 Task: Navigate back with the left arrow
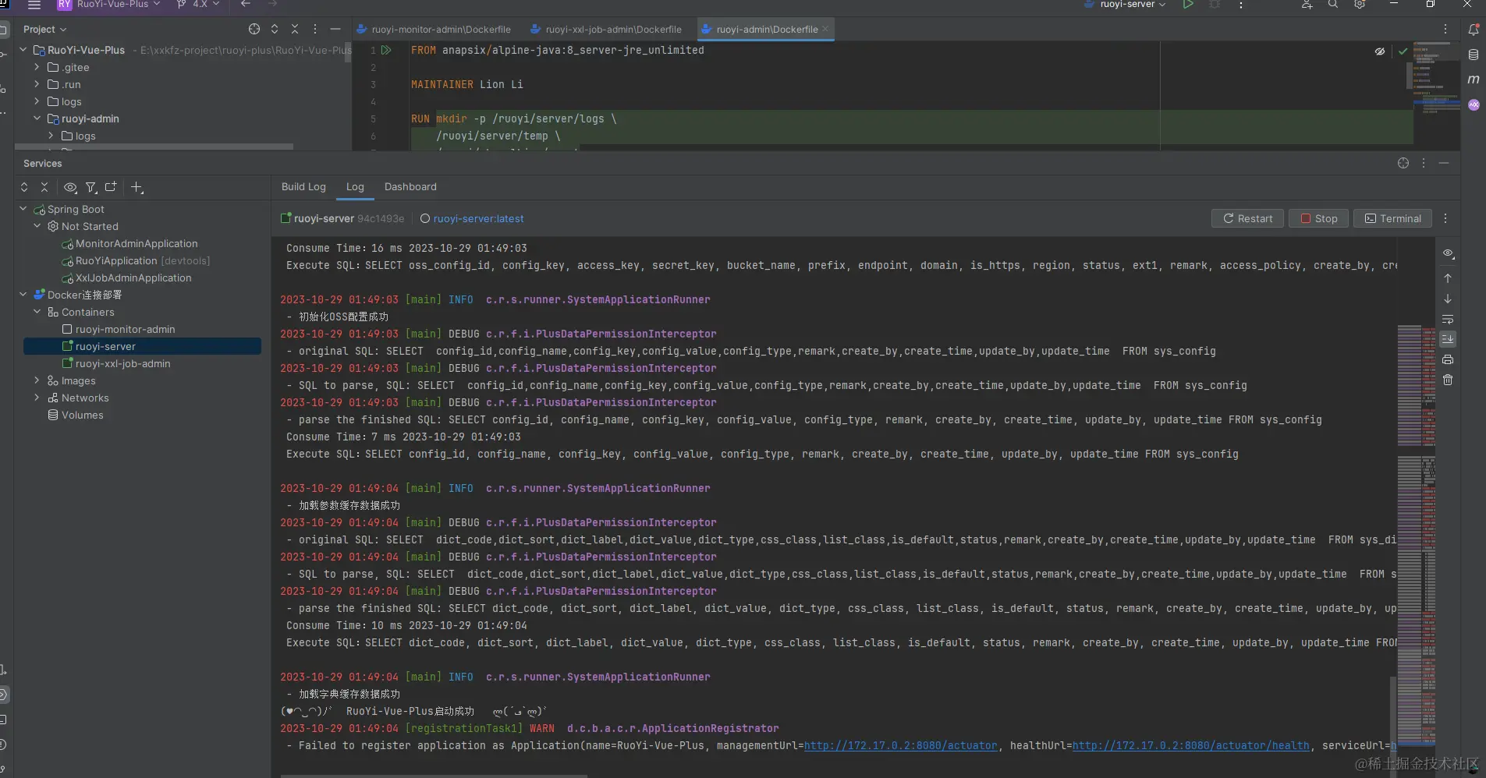[x=246, y=5]
